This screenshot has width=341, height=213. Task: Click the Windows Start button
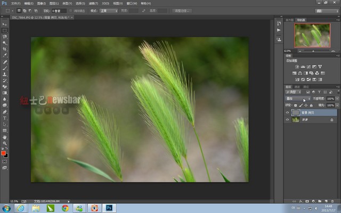point(6,208)
